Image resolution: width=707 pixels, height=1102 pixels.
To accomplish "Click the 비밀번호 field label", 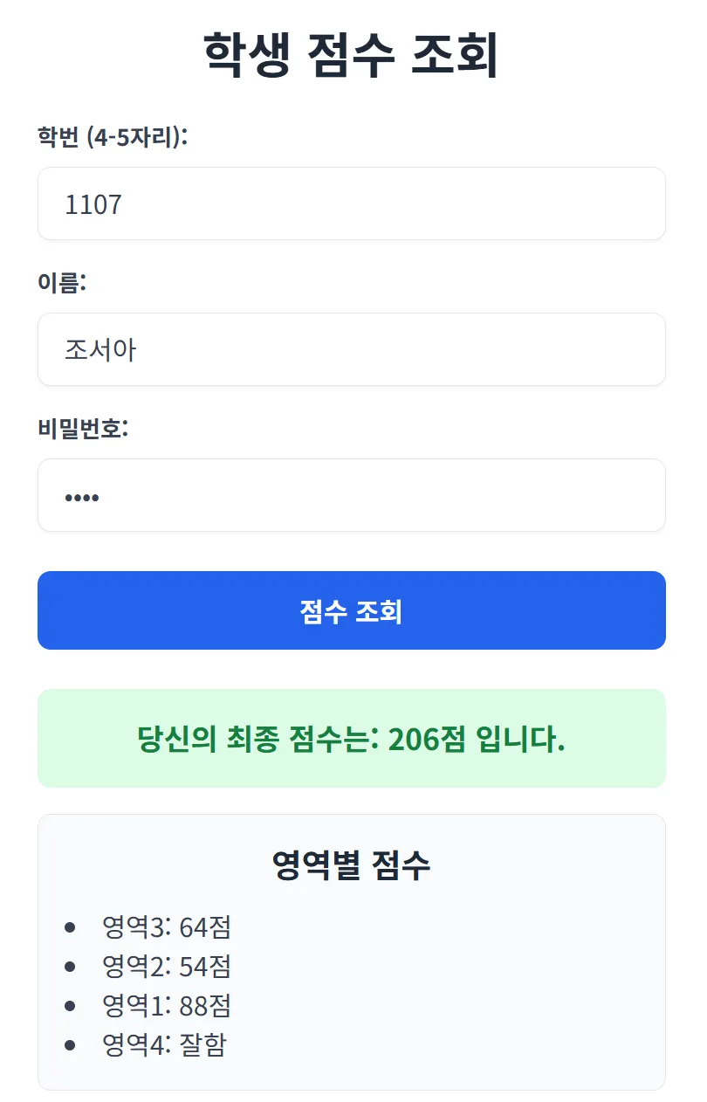I will pyautogui.click(x=83, y=429).
